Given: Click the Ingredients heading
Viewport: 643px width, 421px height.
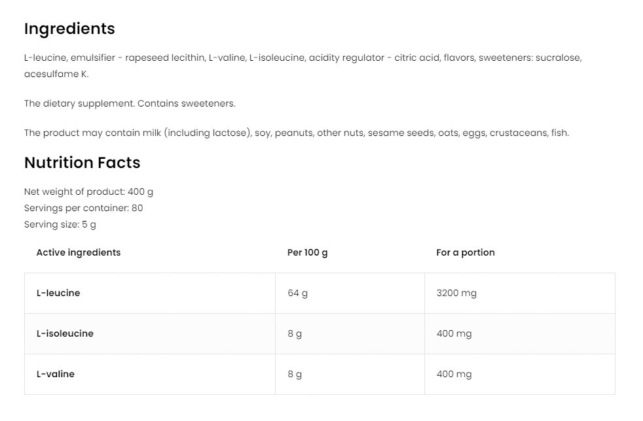Looking at the screenshot, I should pos(69,29).
